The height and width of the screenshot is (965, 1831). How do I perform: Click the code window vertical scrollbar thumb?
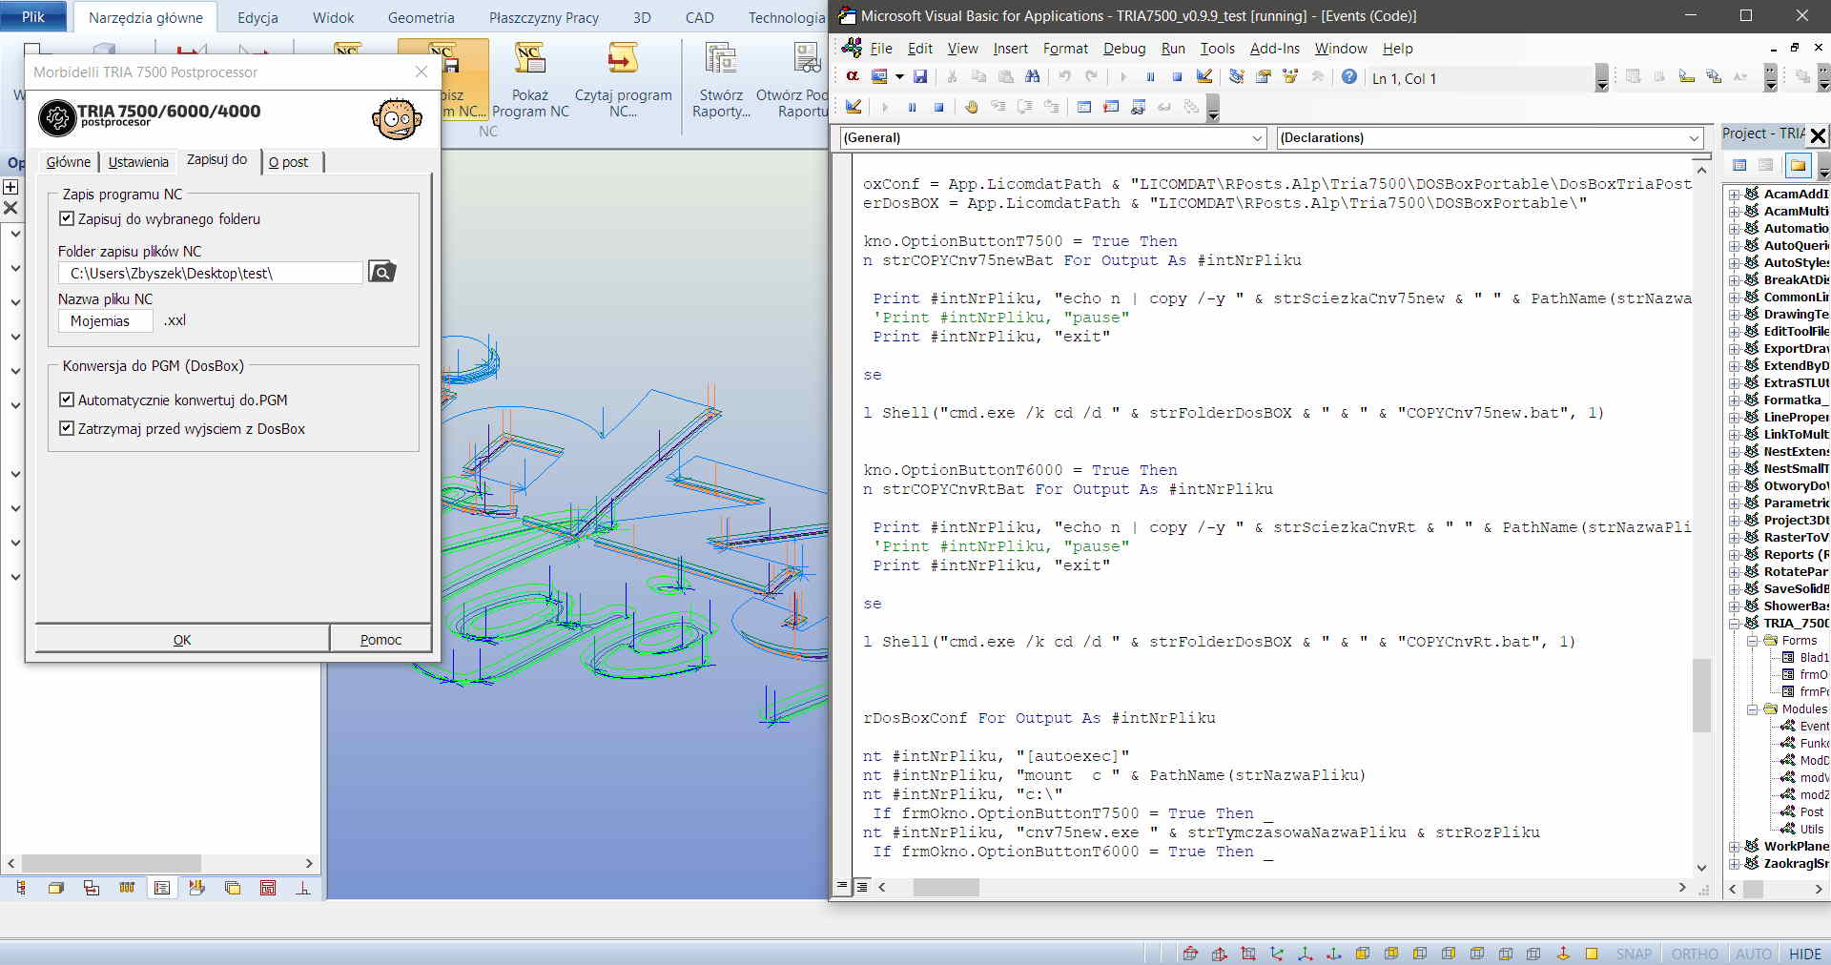coord(1701,694)
